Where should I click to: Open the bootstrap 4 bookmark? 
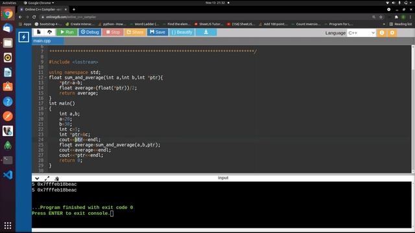[x=48, y=24]
